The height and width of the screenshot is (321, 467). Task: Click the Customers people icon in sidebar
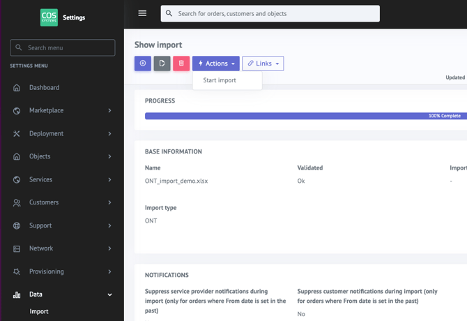(17, 203)
